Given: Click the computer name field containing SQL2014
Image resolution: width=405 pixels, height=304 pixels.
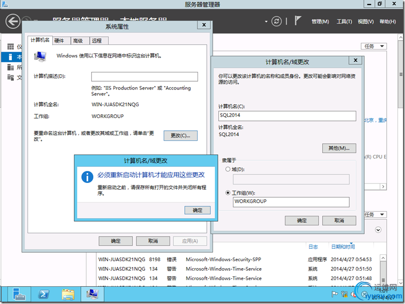Looking at the screenshot, I should click(287, 116).
